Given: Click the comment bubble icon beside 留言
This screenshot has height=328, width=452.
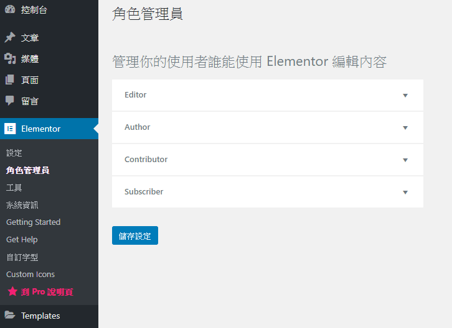Looking at the screenshot, I should tap(10, 101).
